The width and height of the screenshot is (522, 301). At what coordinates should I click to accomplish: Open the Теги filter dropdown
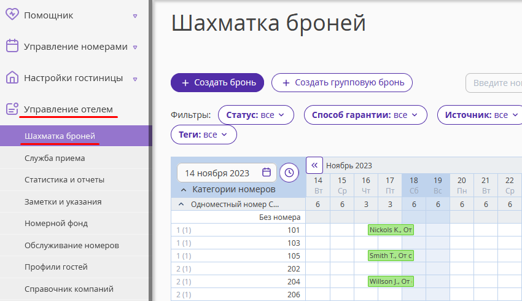(203, 135)
